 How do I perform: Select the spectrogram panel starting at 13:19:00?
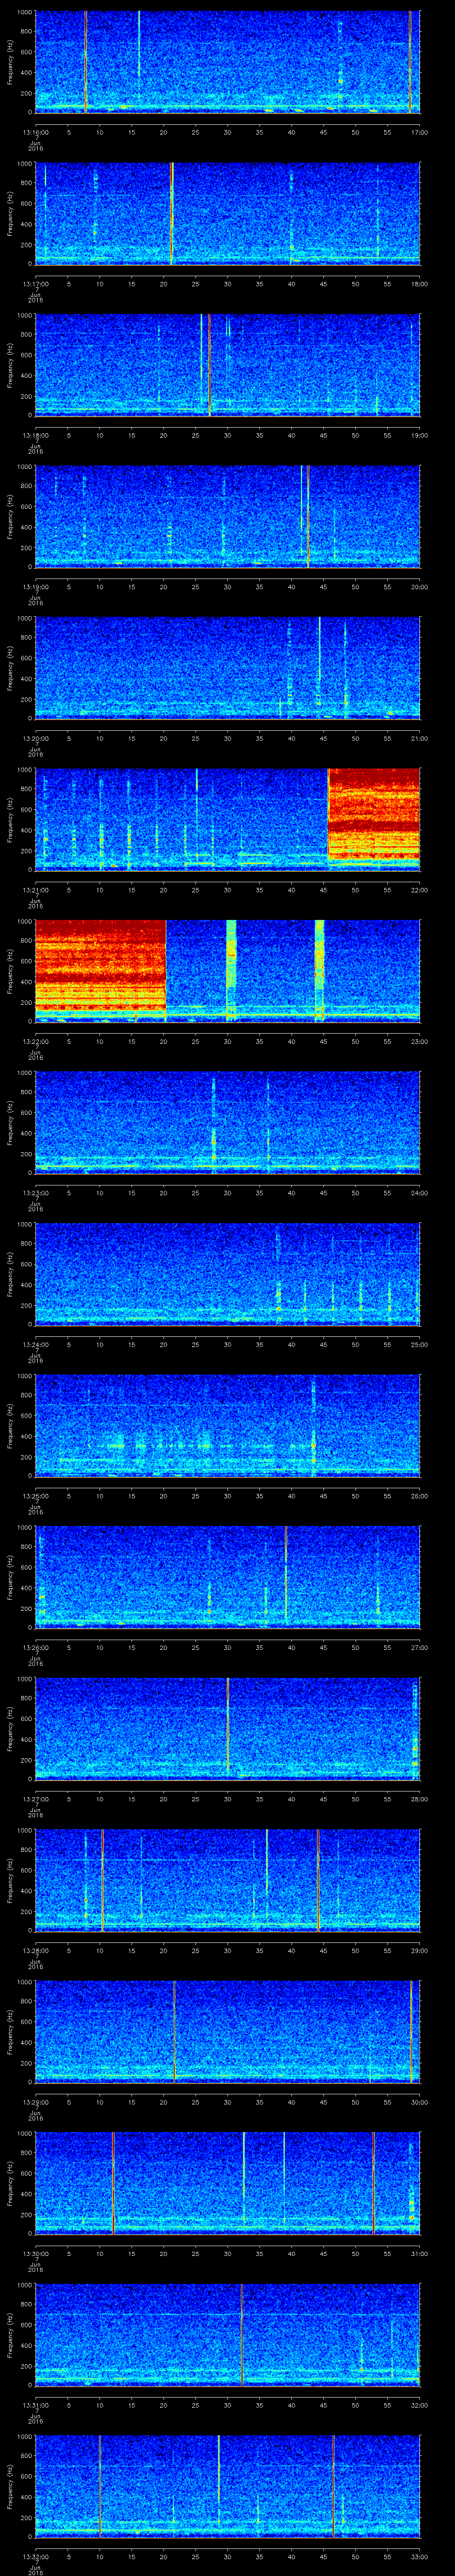[227, 516]
